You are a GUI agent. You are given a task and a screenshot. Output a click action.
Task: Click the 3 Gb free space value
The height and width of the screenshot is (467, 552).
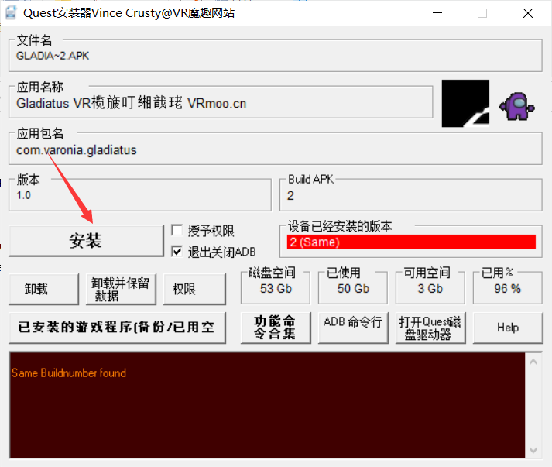tap(430, 289)
